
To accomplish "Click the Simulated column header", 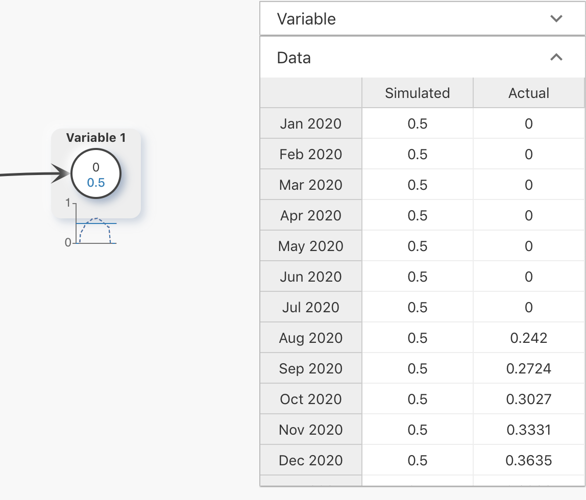I will (418, 93).
